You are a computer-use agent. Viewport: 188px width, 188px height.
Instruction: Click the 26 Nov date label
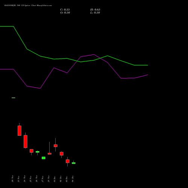[36, 179]
